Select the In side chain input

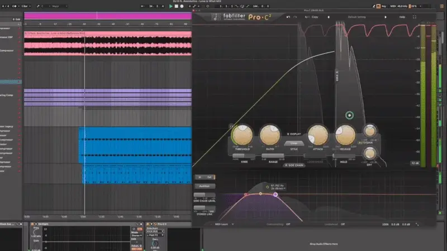pos(200,177)
